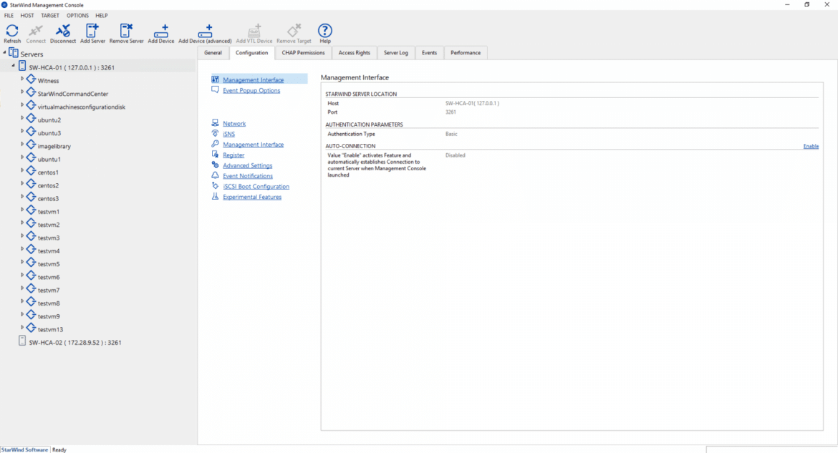Screen dimensions: 838x453
Task: Switch to the General tab
Action: (x=213, y=53)
